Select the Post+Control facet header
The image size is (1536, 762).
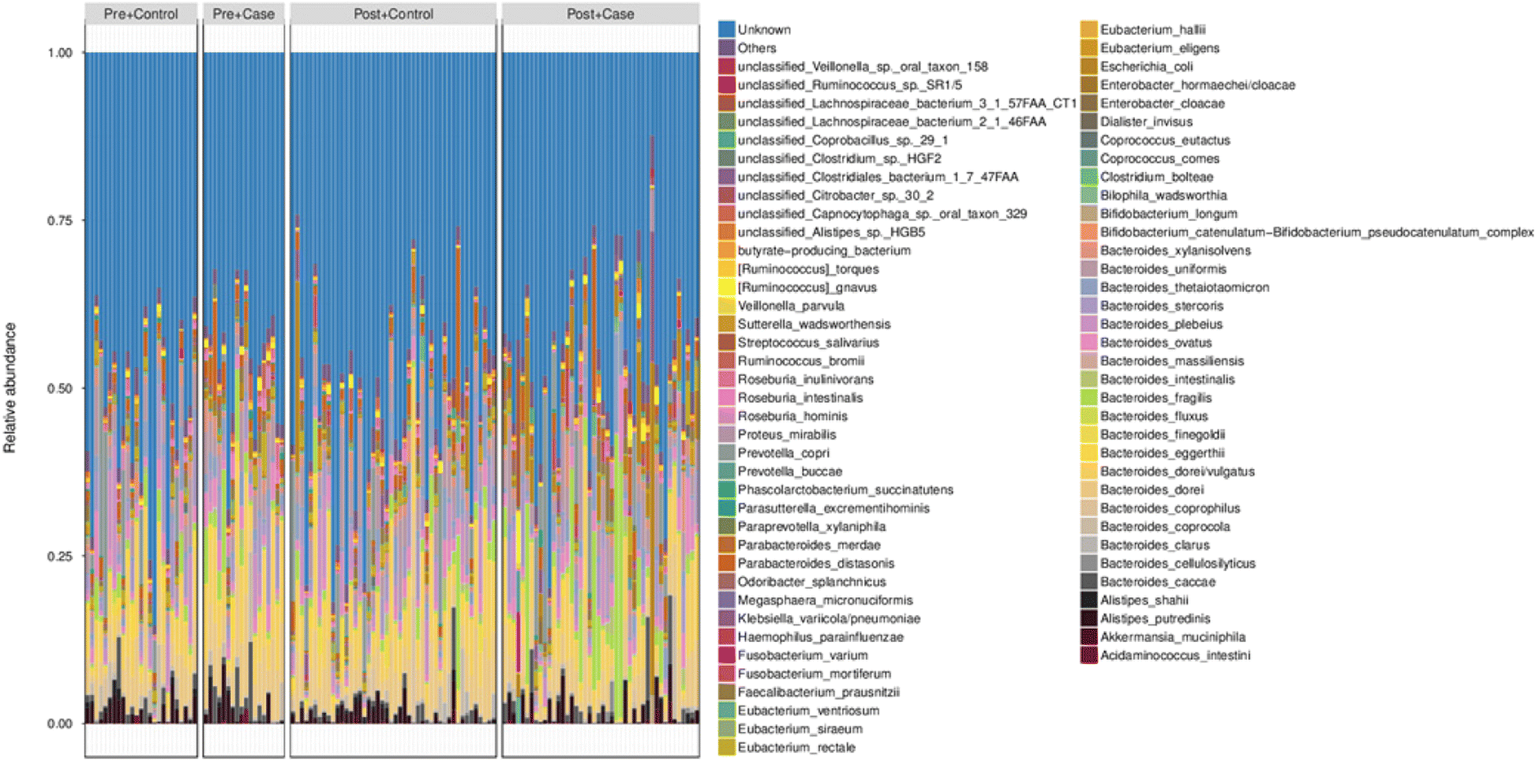(393, 13)
